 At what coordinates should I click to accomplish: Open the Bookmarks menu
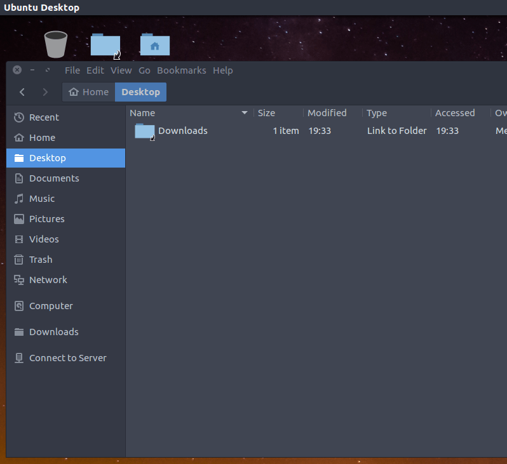(x=182, y=70)
